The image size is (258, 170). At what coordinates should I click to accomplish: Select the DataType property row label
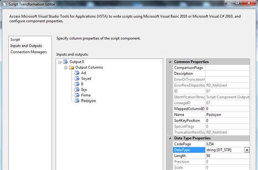pos(189,150)
